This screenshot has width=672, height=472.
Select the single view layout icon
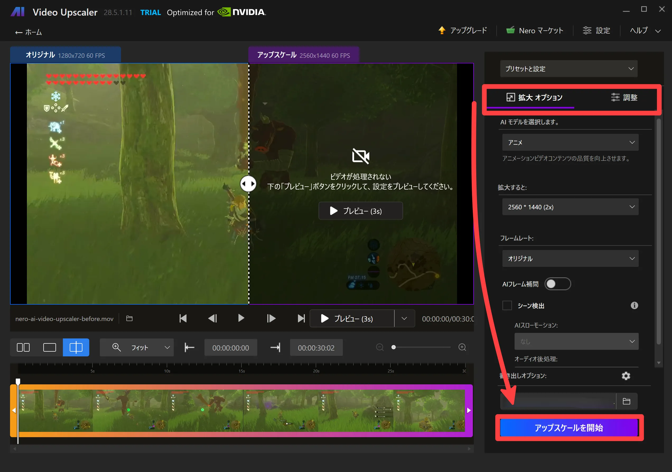[x=49, y=347]
